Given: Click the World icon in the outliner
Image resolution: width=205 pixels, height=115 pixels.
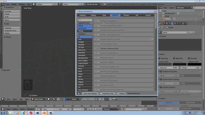Looking at the screenshot, I should point(163,16).
